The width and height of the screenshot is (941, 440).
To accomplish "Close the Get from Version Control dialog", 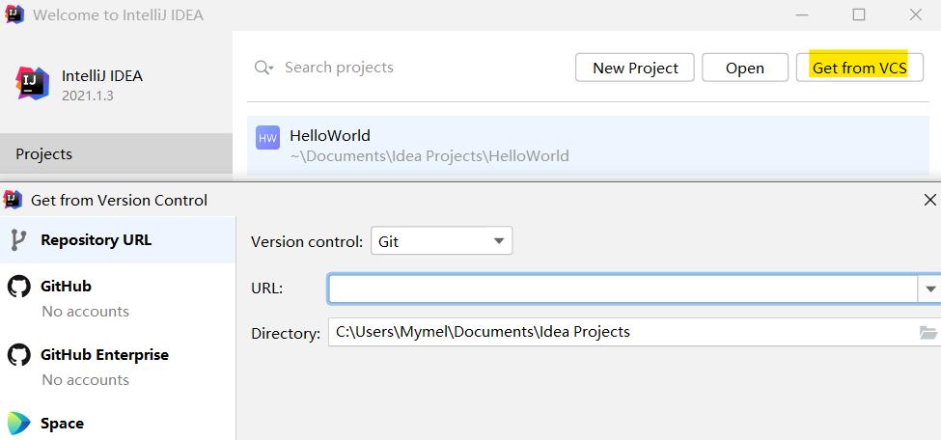I will tap(929, 200).
